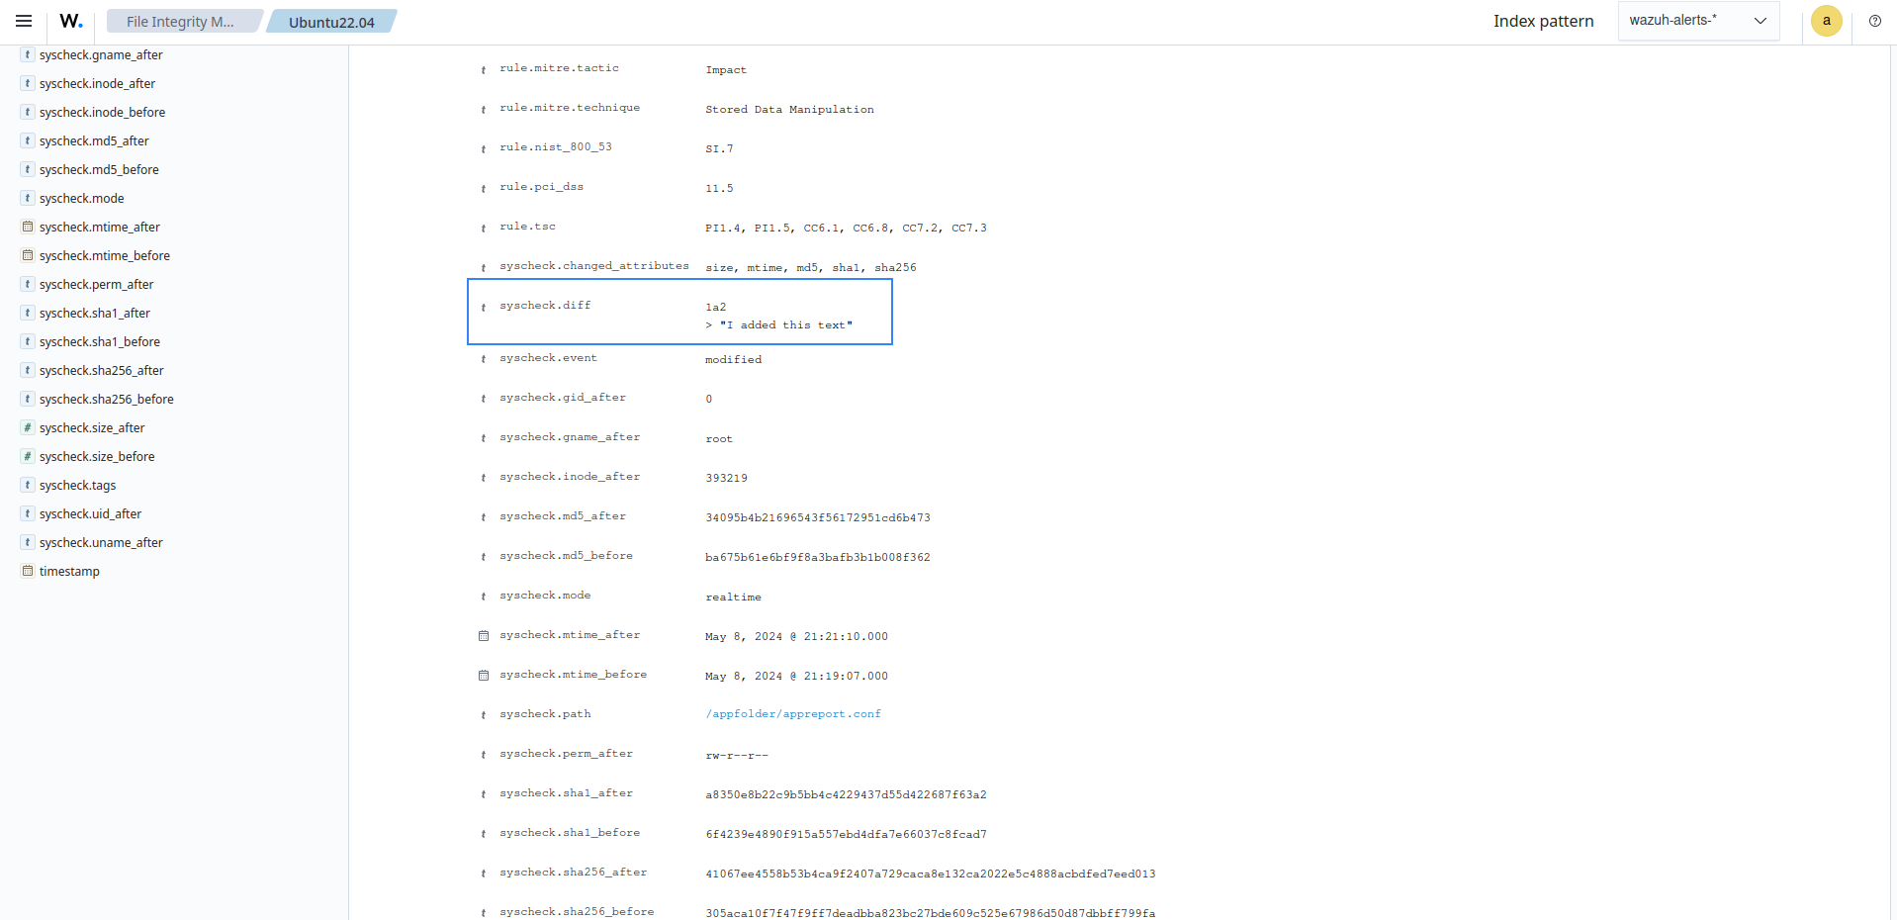The width and height of the screenshot is (1897, 920).
Task: Select syscheck.perm_after in field sidebar
Action: click(x=96, y=284)
